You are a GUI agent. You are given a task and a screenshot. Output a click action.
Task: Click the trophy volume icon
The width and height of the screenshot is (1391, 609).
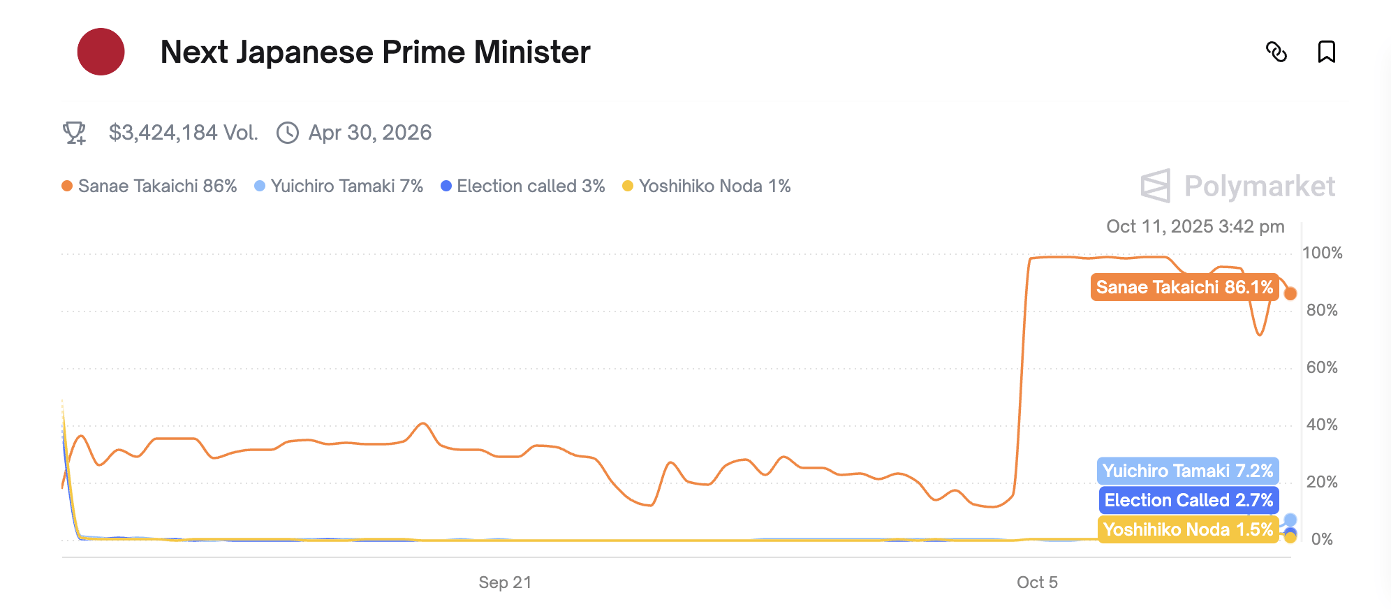pyautogui.click(x=74, y=133)
